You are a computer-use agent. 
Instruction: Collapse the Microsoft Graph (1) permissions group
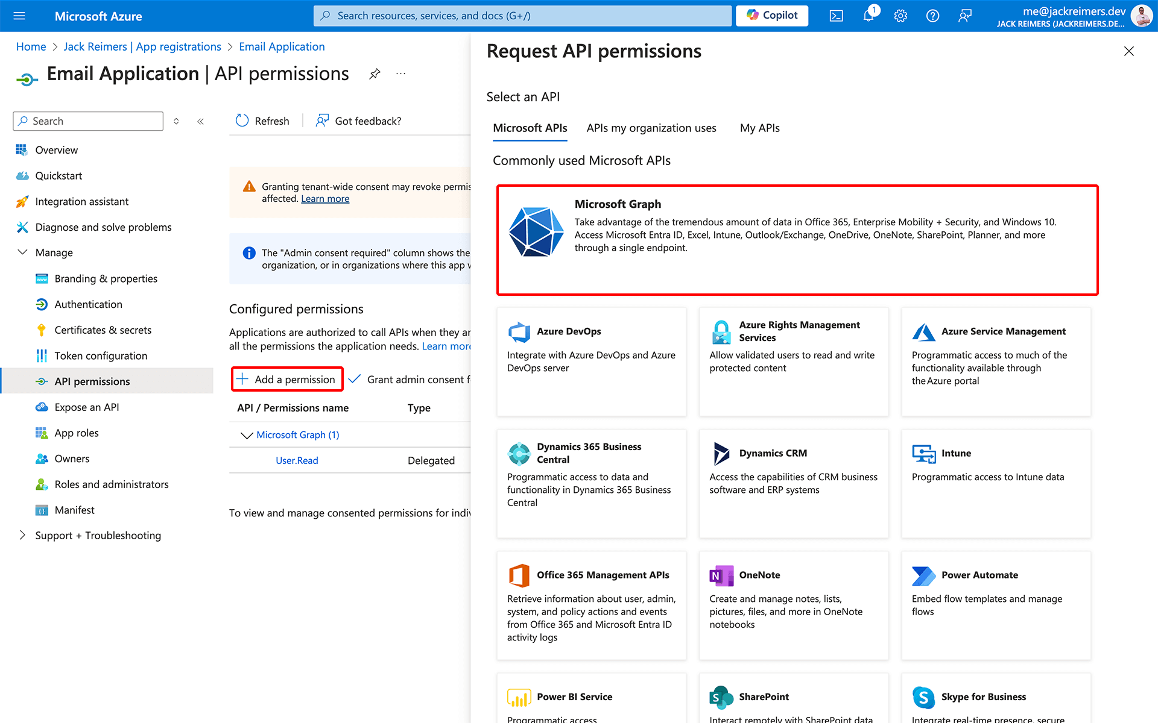tap(246, 435)
